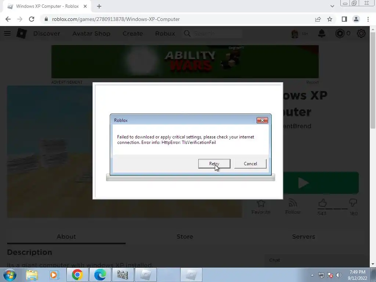
Task: Open the Windows Start button
Action: coord(10,275)
